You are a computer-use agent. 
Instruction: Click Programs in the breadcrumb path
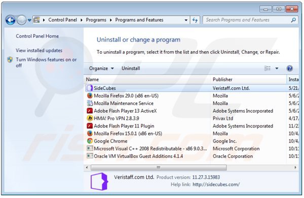tap(96, 20)
